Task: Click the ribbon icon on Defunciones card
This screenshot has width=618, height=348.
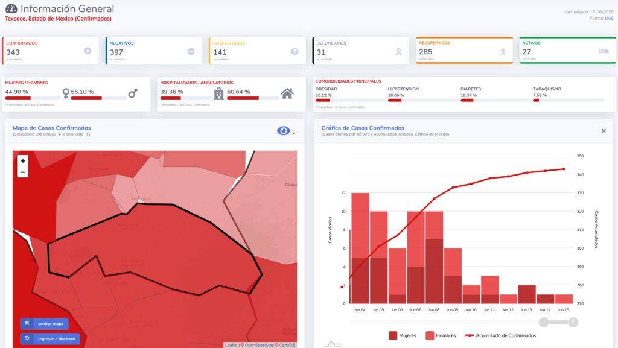Action: pyautogui.click(x=398, y=51)
